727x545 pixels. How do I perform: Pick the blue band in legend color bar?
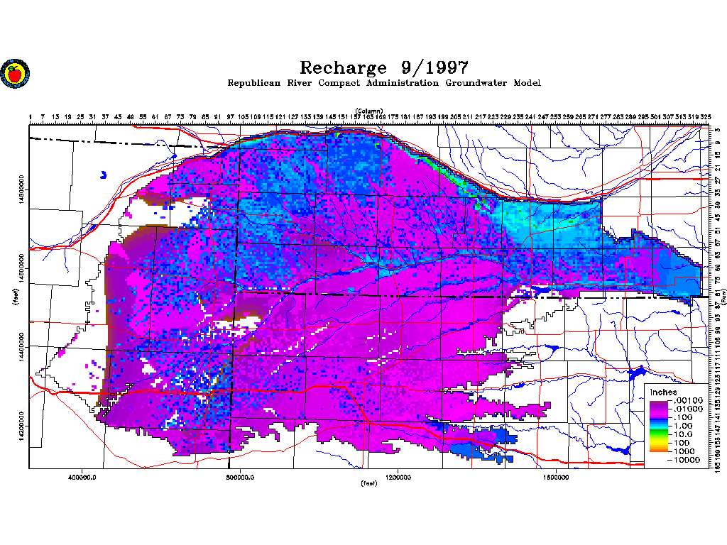(x=658, y=420)
